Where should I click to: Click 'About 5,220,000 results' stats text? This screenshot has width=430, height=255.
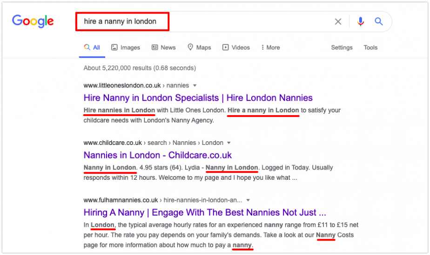point(140,68)
